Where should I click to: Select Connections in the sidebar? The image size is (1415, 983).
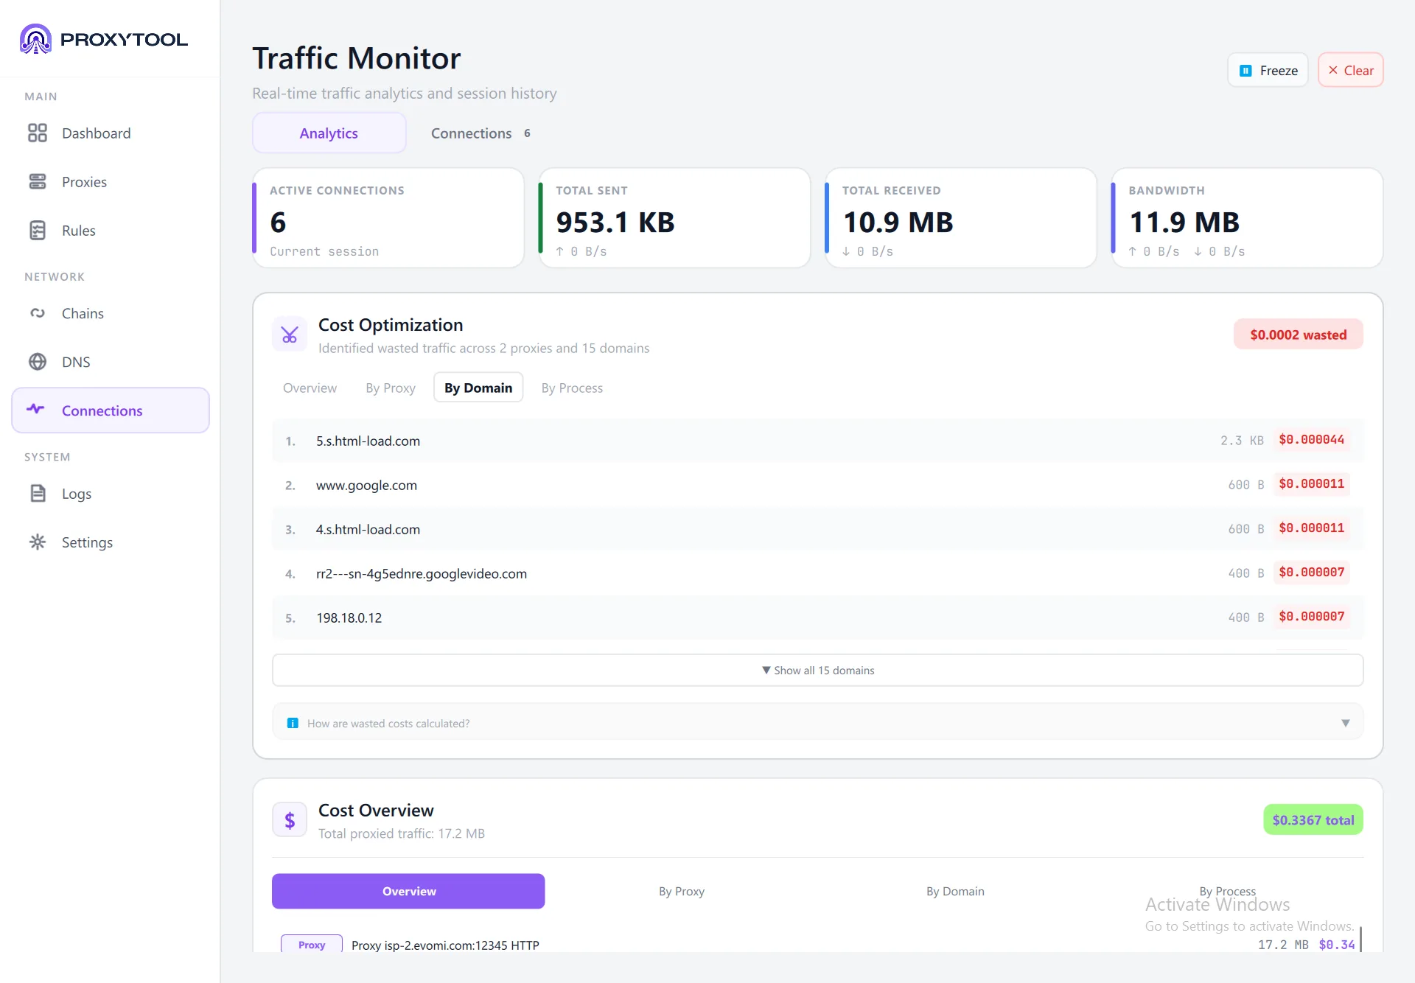(111, 410)
